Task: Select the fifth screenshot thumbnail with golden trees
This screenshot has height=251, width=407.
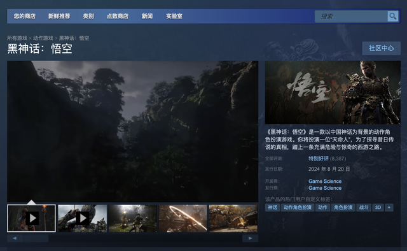Action: pyautogui.click(x=233, y=219)
